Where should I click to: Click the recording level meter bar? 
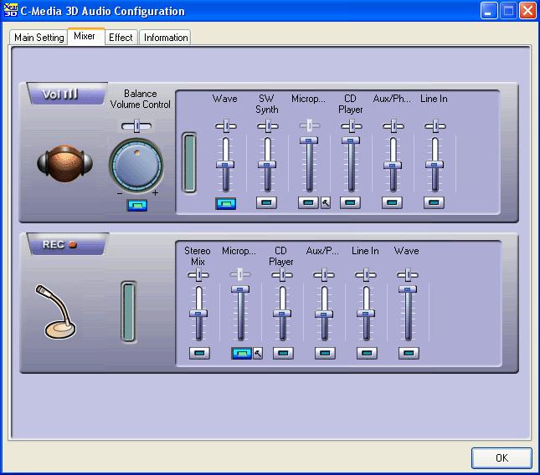click(x=128, y=312)
